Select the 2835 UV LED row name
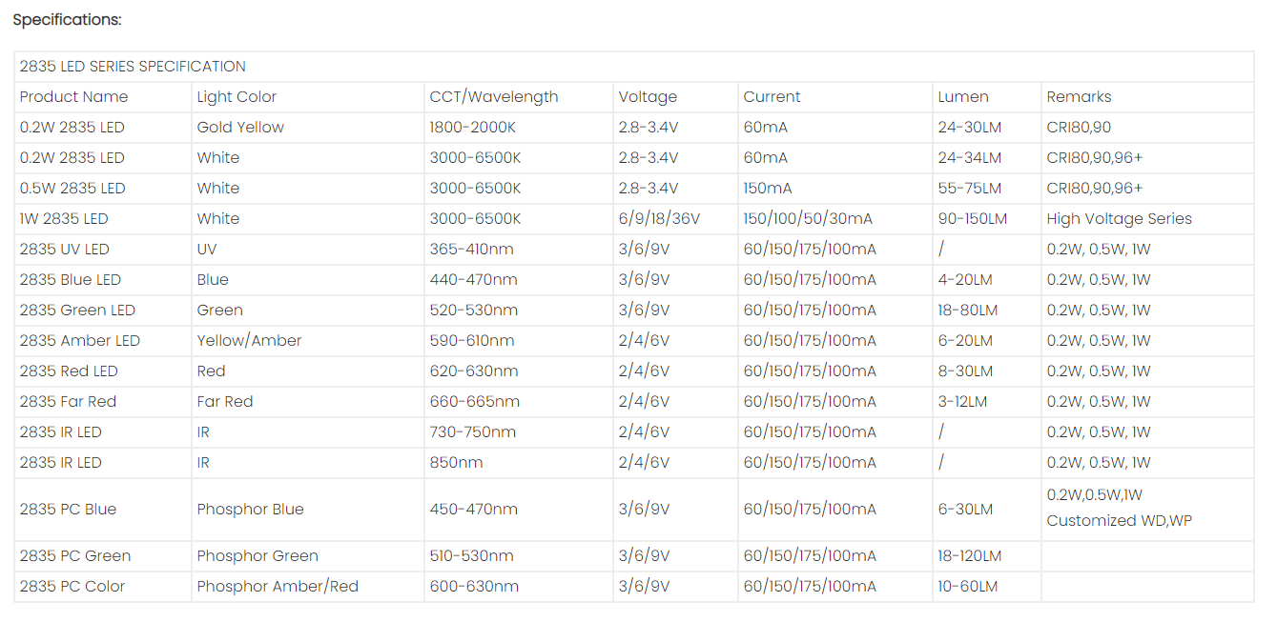Image resolution: width=1277 pixels, height=622 pixels. [x=65, y=250]
